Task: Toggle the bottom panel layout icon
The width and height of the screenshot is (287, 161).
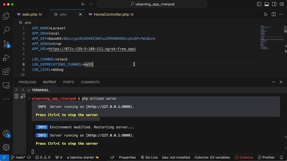Action: [x=266, y=4]
